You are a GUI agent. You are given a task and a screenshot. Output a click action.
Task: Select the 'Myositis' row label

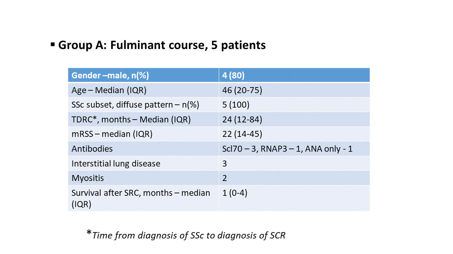point(88,178)
